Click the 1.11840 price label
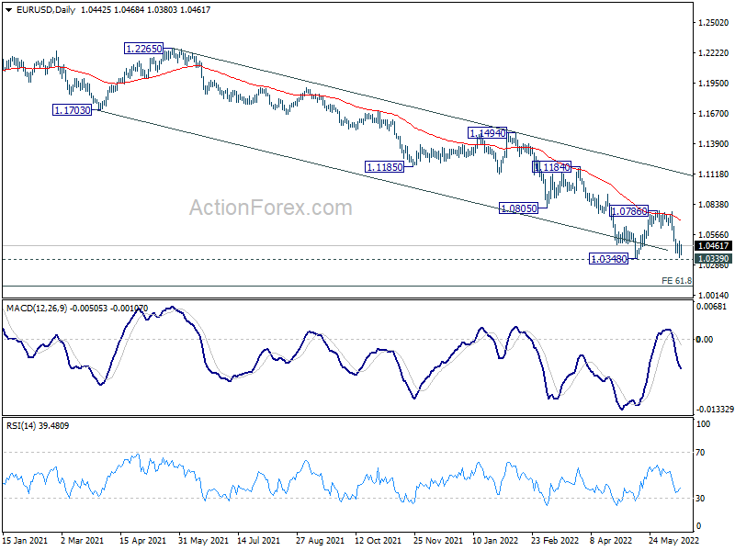This screenshot has width=735, height=551. [551, 167]
